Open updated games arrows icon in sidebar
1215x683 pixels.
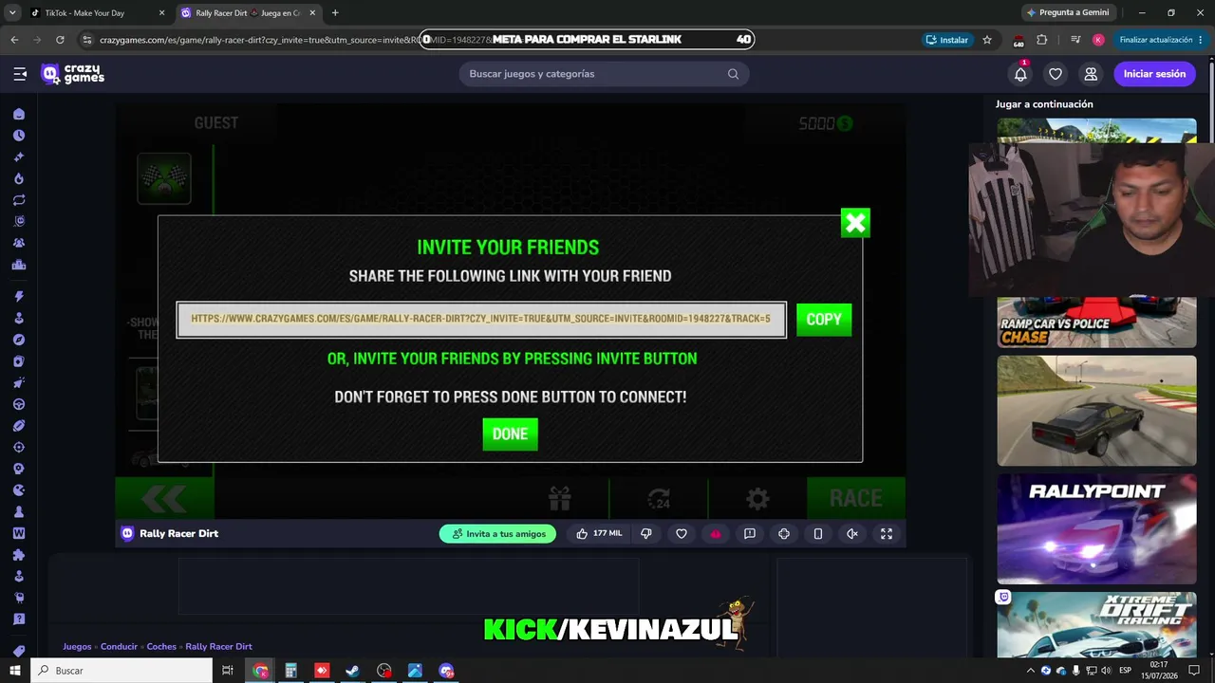[19, 200]
